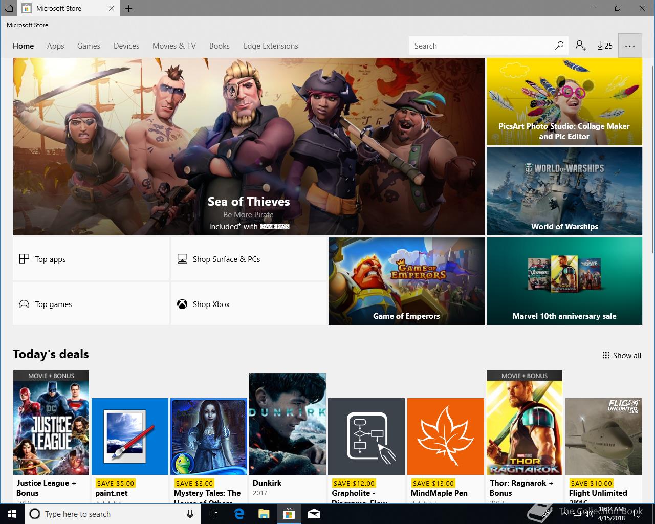Open Task View on the taskbar
The width and height of the screenshot is (655, 524).
[x=213, y=514]
